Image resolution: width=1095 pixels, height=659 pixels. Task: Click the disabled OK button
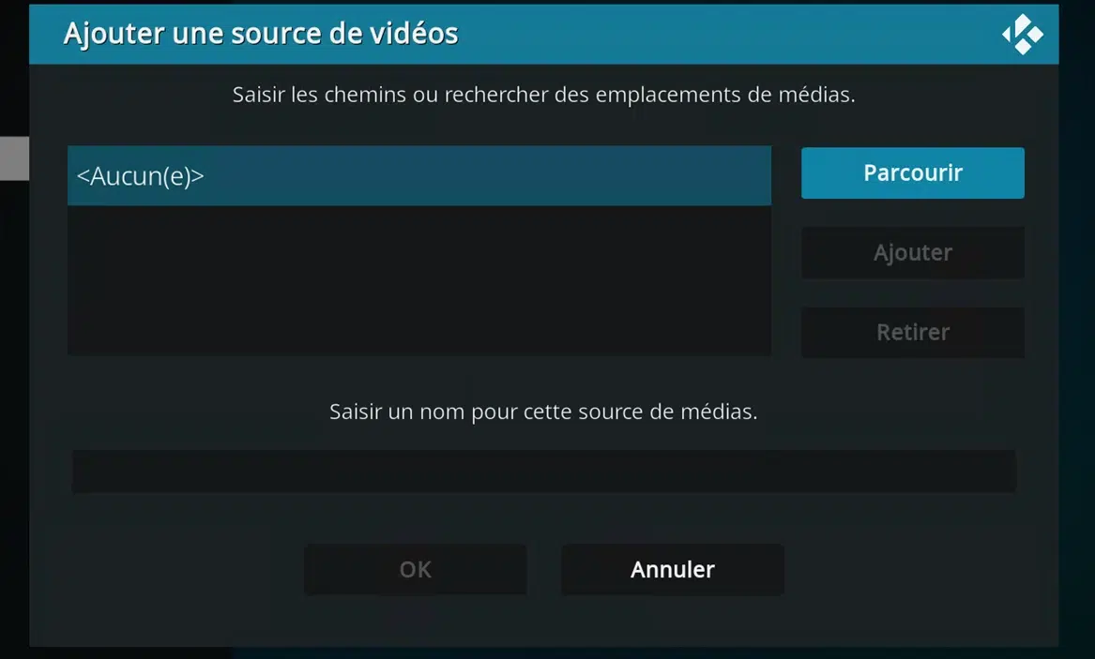tap(415, 570)
